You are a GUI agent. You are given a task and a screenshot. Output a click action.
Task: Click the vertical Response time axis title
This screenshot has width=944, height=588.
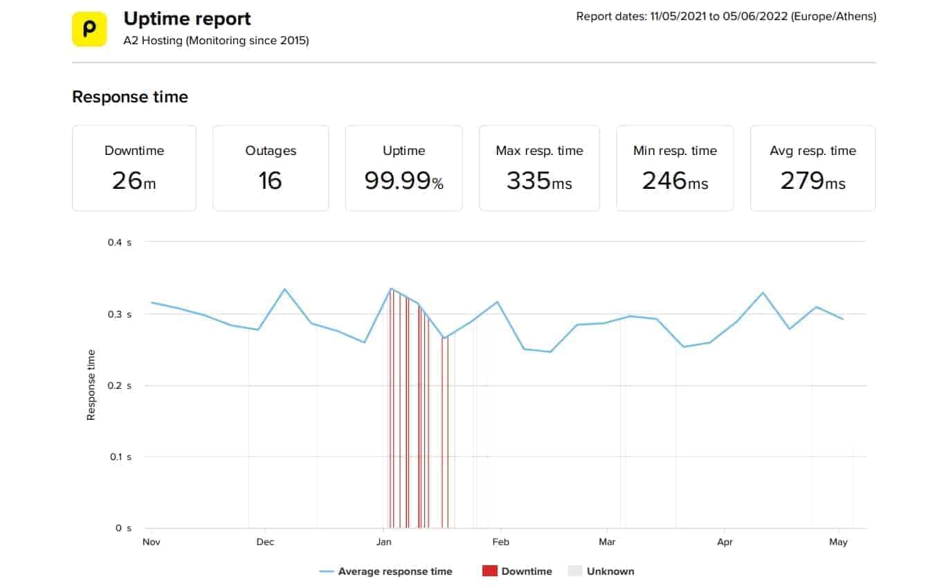[91, 385]
